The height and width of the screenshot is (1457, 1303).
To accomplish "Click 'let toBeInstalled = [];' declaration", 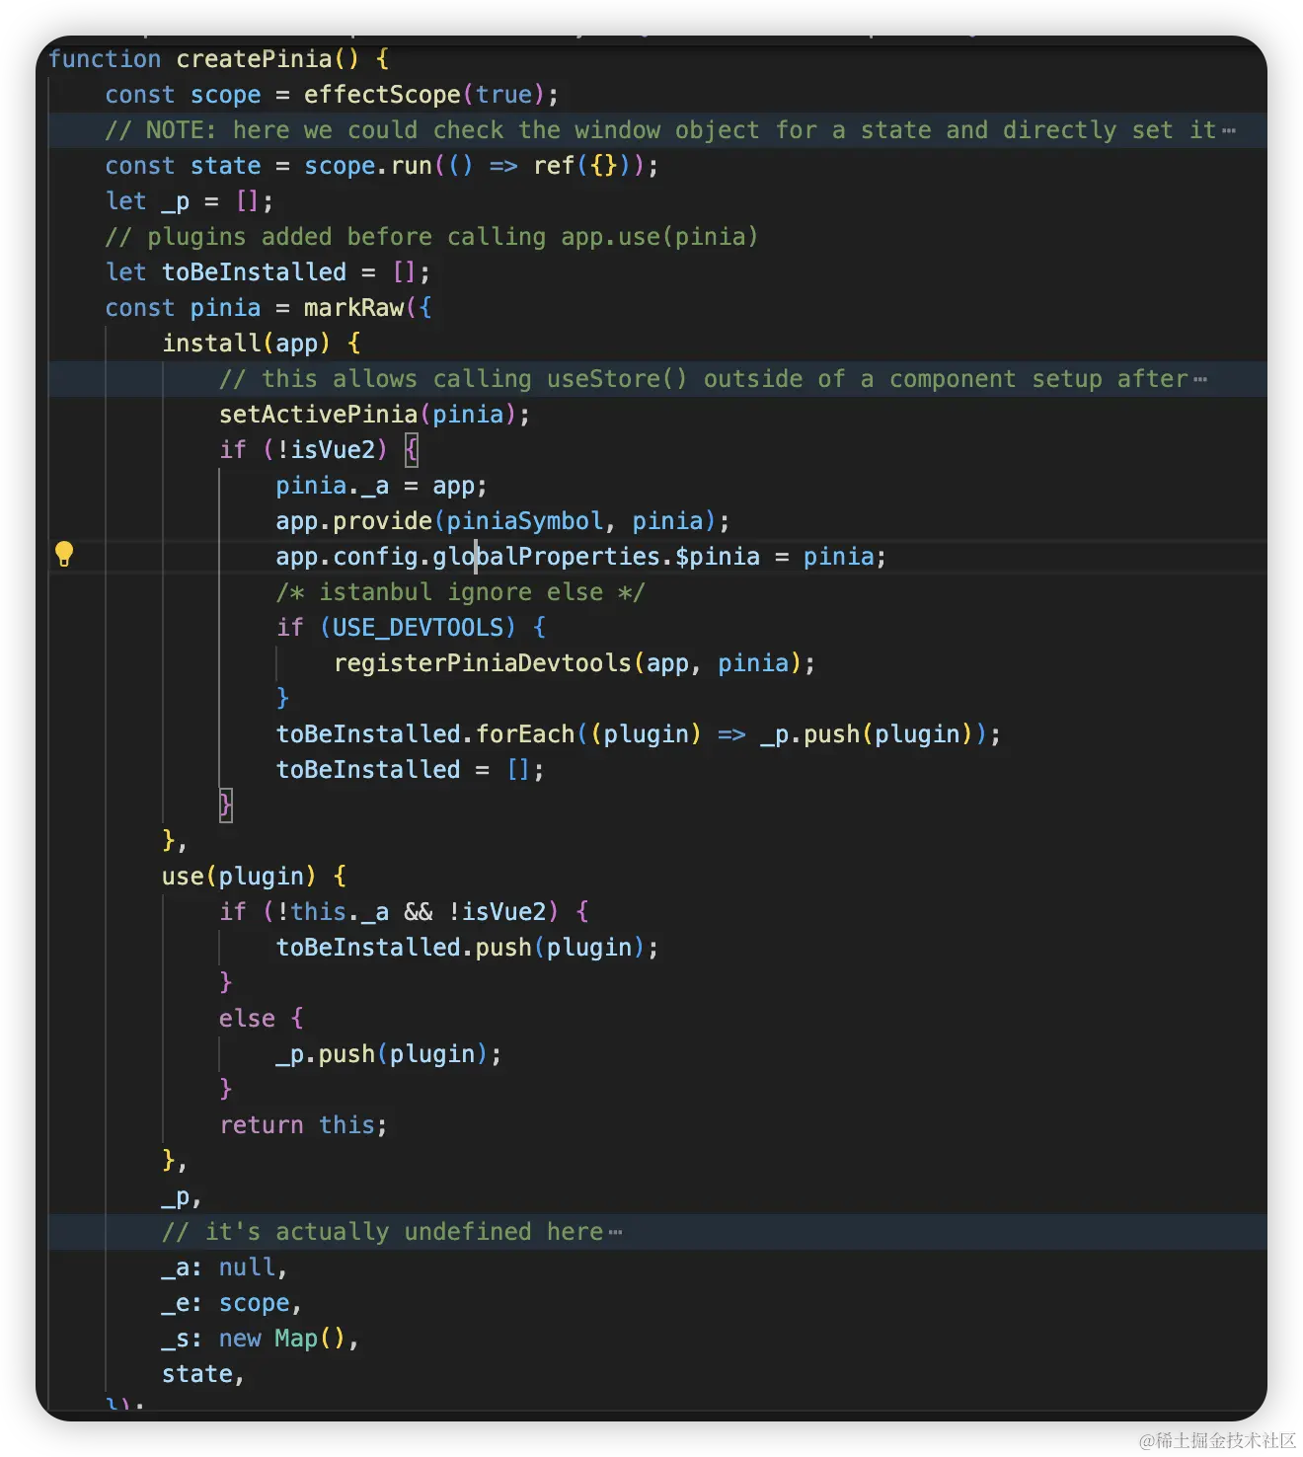I will pyautogui.click(x=268, y=272).
